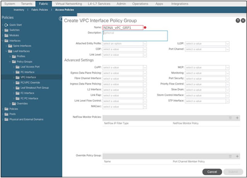The height and width of the screenshot is (178, 247).
Task: Open the Integrations tab
Action: coord(180,4)
